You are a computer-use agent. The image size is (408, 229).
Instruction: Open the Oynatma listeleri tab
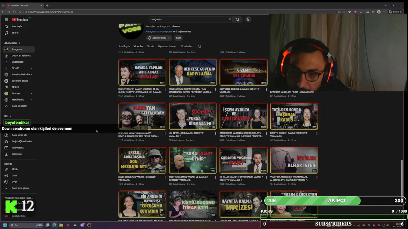tap(168, 46)
